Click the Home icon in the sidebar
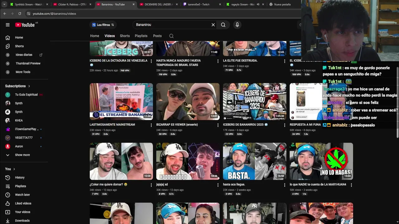The height and width of the screenshot is (224, 399). point(8,38)
